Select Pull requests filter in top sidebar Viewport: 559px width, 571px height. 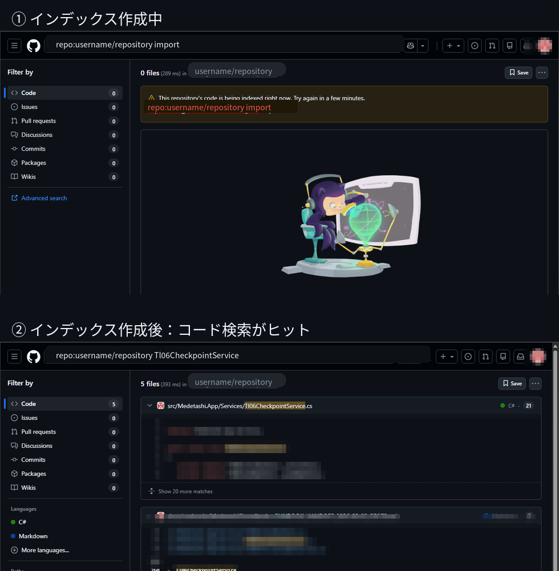65,121
